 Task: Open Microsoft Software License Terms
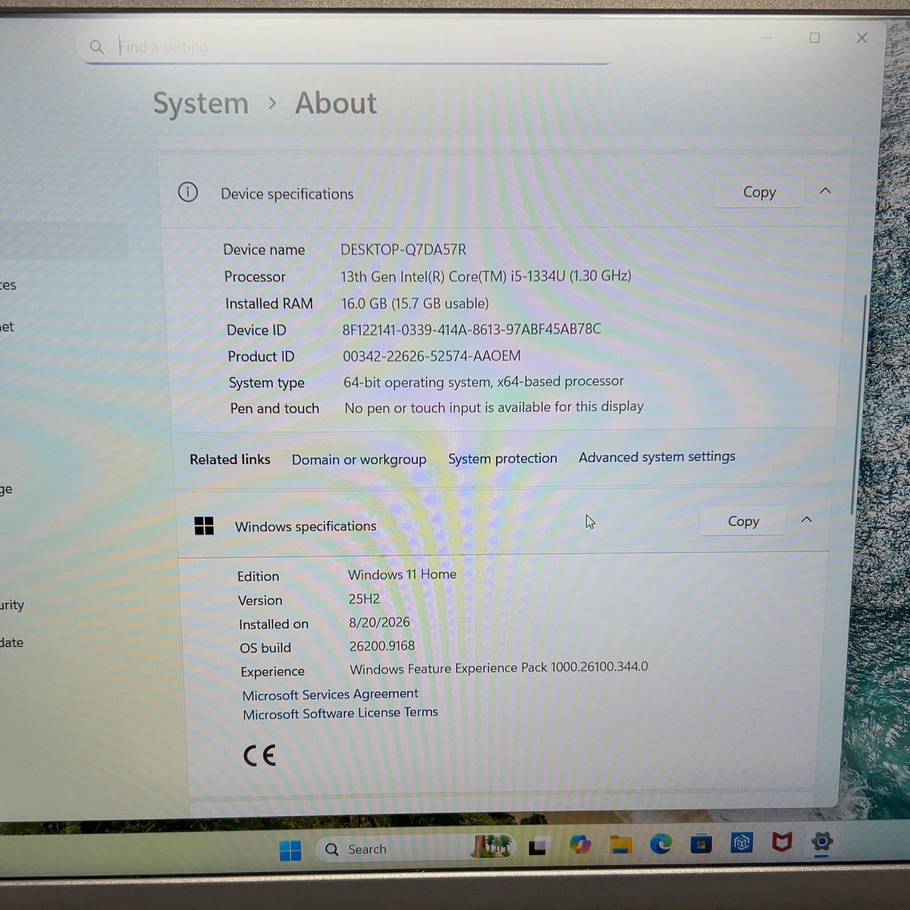[340, 714]
